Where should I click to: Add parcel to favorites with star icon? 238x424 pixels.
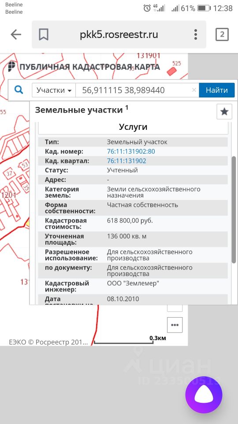point(224,111)
